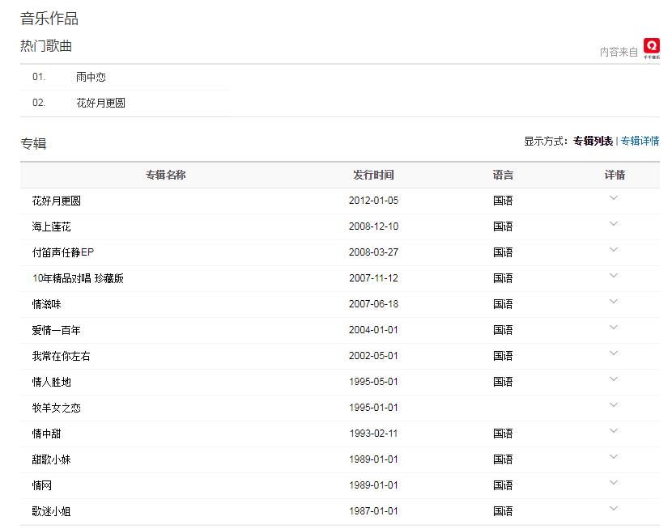Screen dimensions: 672x529
Task: Switch to 专辑列表 display mode
Action: point(593,141)
